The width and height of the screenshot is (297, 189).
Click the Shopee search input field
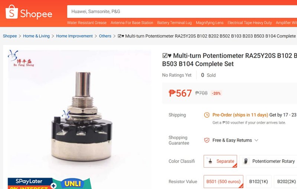point(182,12)
